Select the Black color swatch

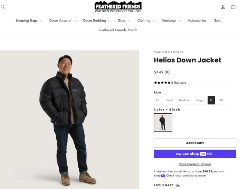[x=163, y=122]
